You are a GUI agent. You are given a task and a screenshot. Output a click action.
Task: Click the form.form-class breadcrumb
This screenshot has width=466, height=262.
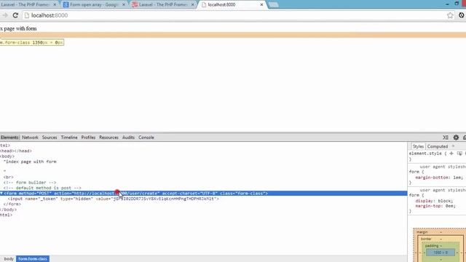[33, 259]
